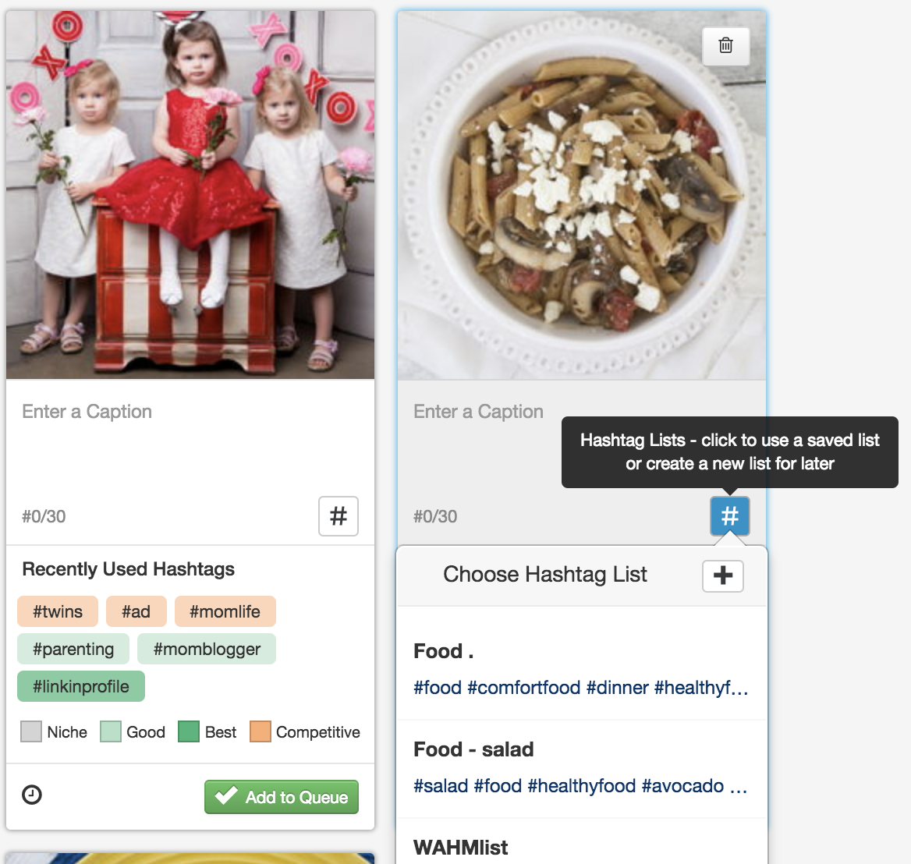Insert the #momlife hashtag
Viewport: 911px width, 864px height.
(x=225, y=612)
